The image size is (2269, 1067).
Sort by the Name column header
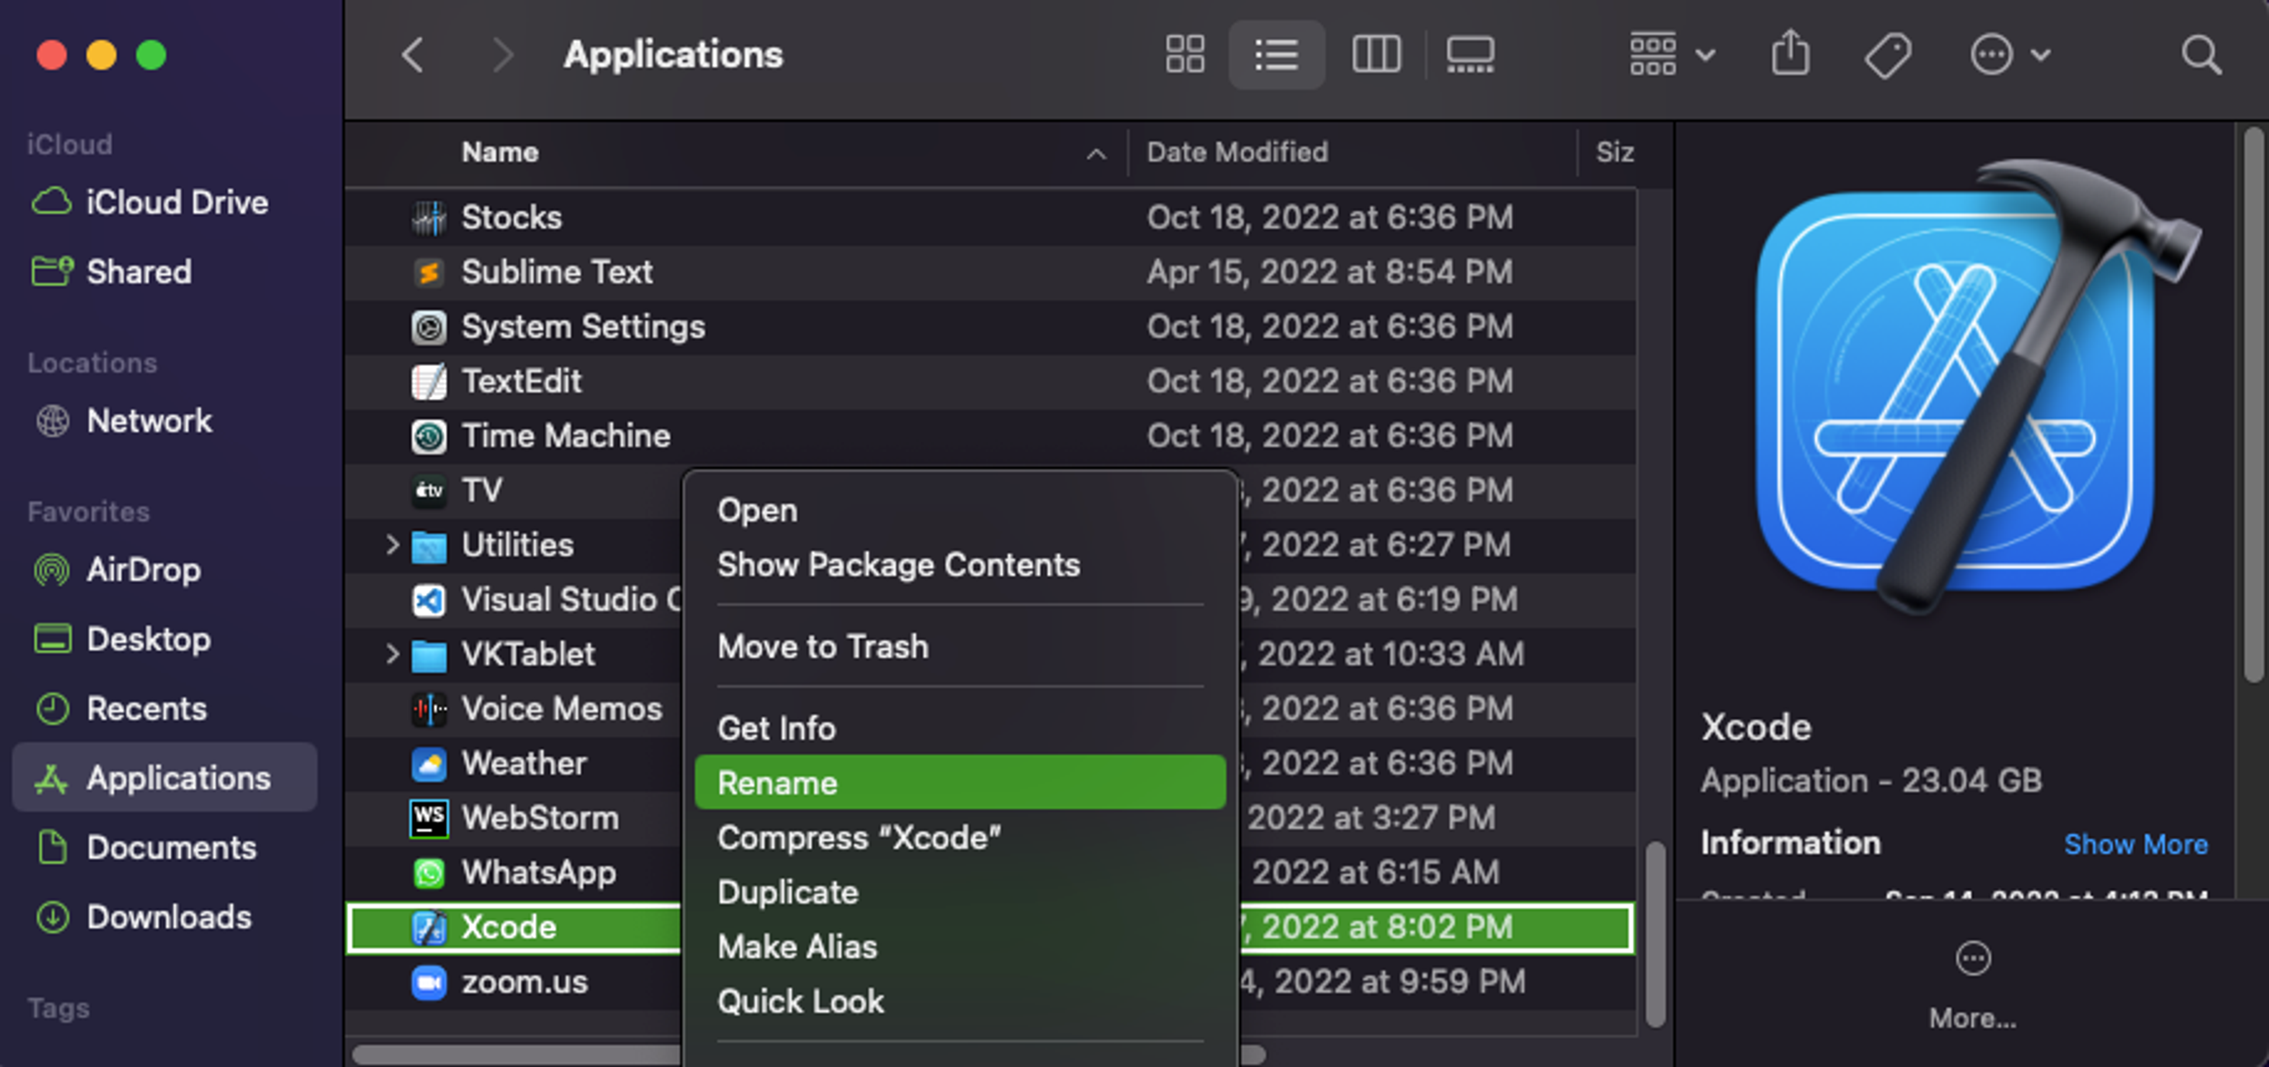(499, 152)
